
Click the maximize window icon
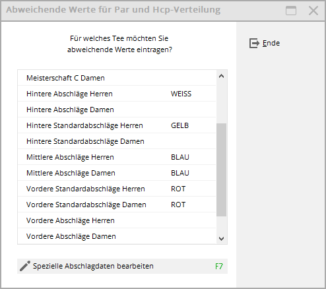pyautogui.click(x=291, y=11)
